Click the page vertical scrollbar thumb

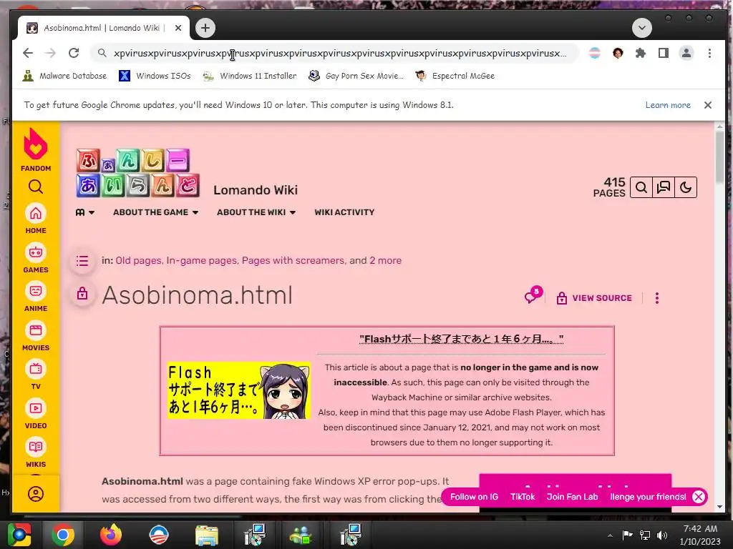[719, 158]
